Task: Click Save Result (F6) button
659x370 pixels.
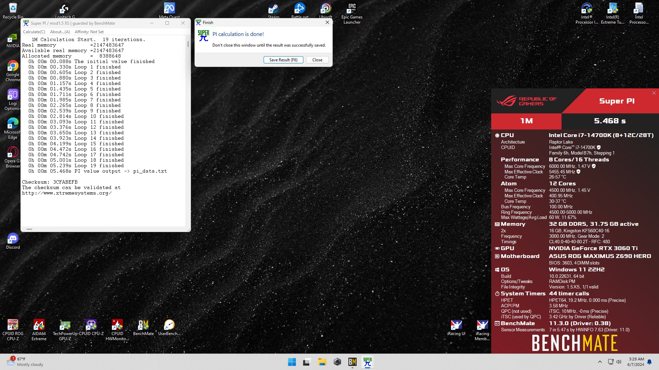Action: (283, 60)
